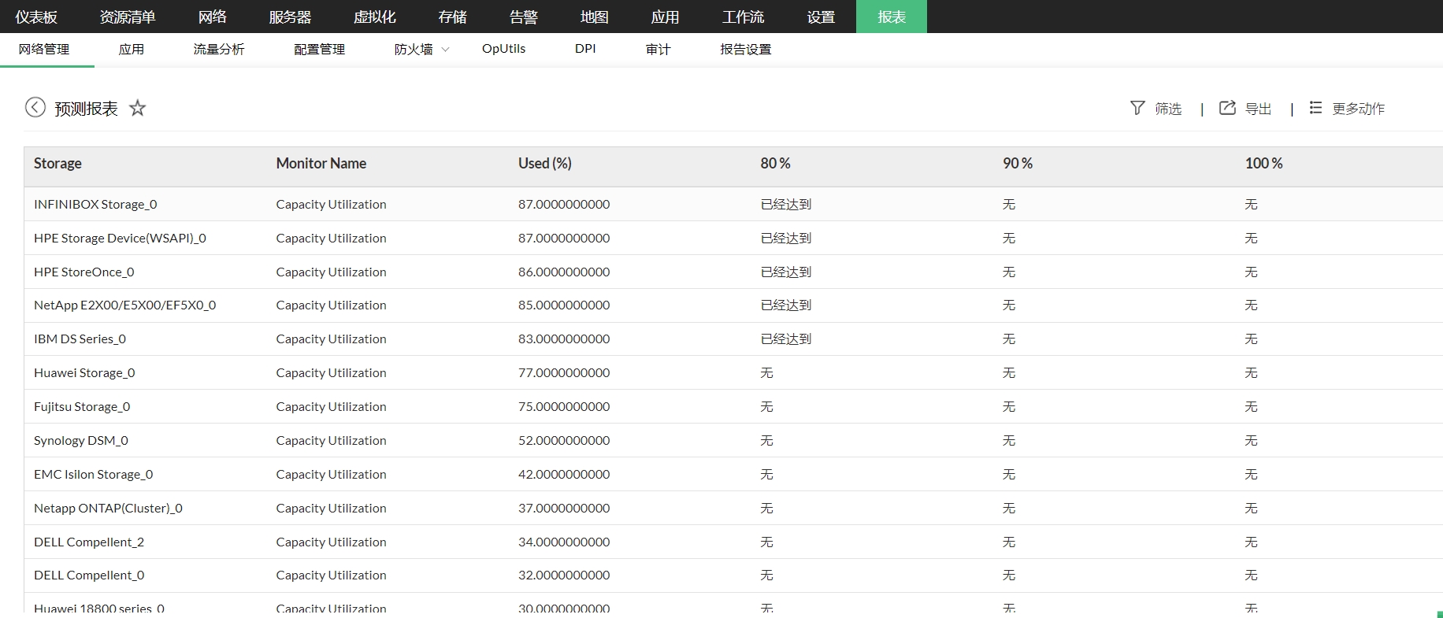Click the 筛选 button label
Viewport: 1443px width, 618px height.
click(1169, 109)
